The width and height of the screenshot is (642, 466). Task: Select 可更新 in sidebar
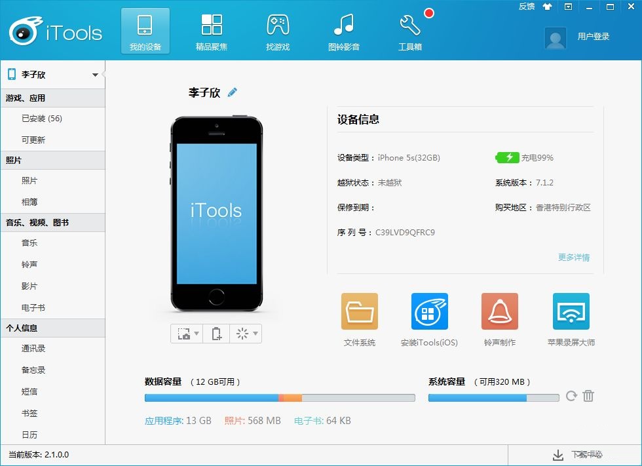coord(33,140)
